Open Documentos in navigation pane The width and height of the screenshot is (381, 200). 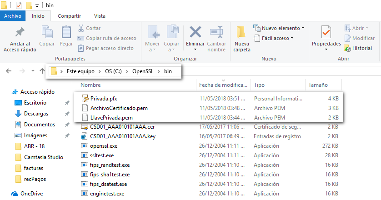(40, 125)
